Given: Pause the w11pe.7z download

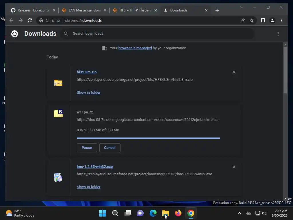Looking at the screenshot, I should (87, 148).
